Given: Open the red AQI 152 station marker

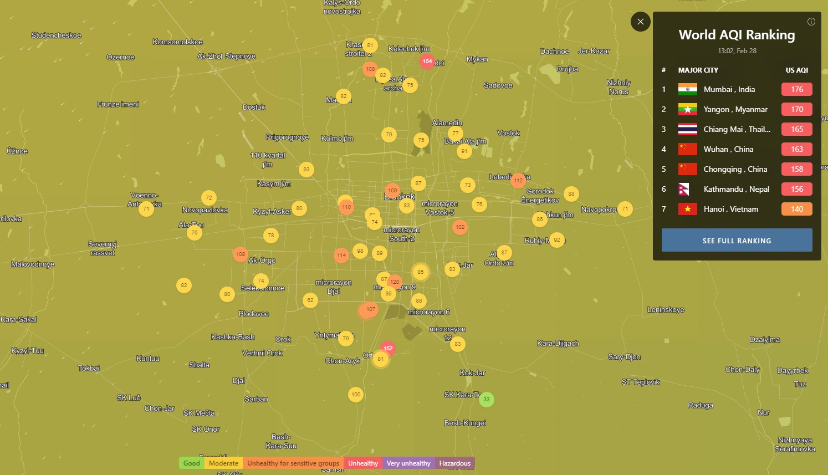Looking at the screenshot, I should point(388,348).
